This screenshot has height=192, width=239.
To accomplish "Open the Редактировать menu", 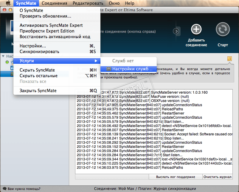I will (x=88, y=3).
